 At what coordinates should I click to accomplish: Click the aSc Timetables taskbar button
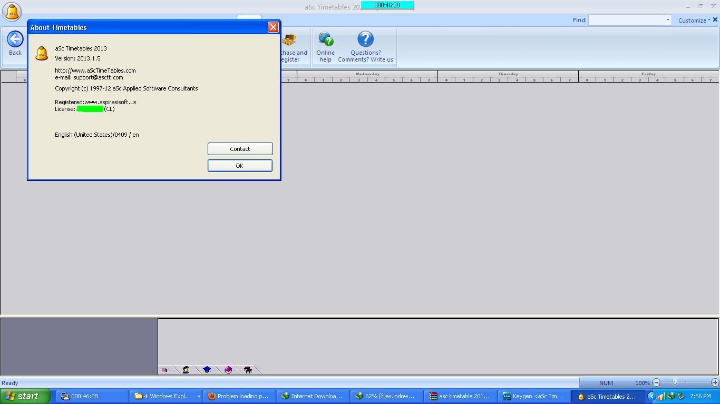[608, 396]
